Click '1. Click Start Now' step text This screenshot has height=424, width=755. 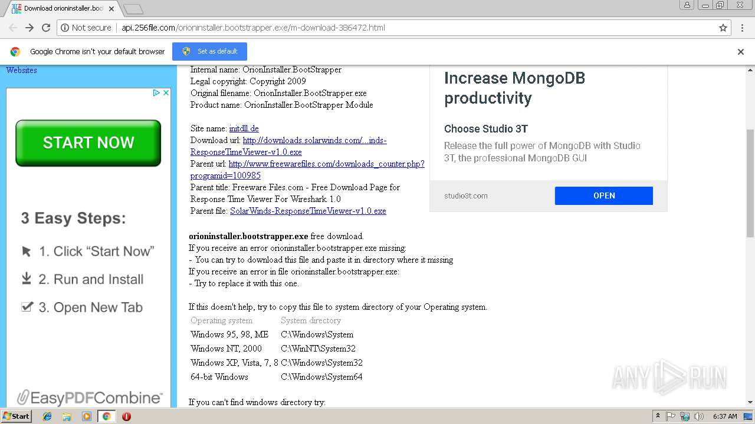97,251
